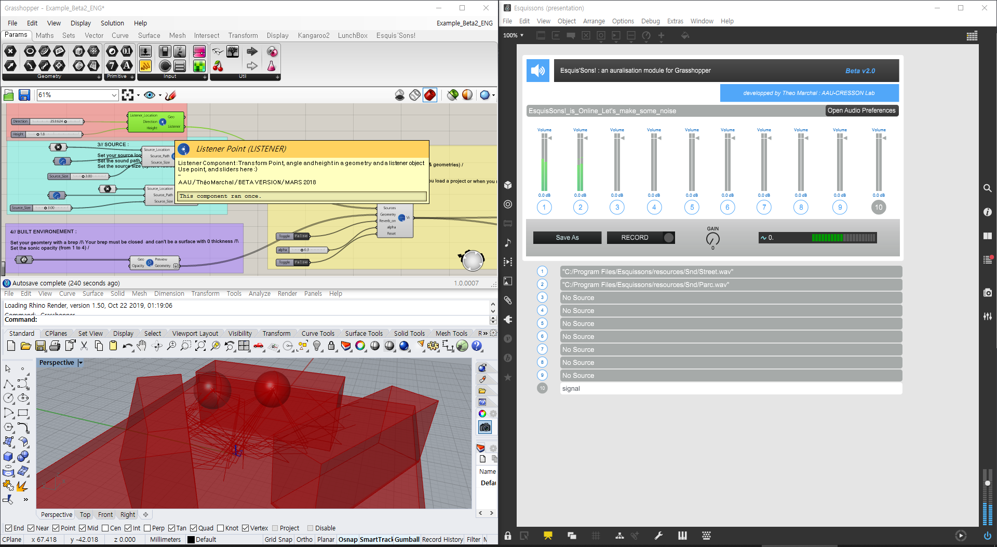The width and height of the screenshot is (997, 547).
Task: Open the Max inspector info sidebar icon
Action: pos(987,212)
